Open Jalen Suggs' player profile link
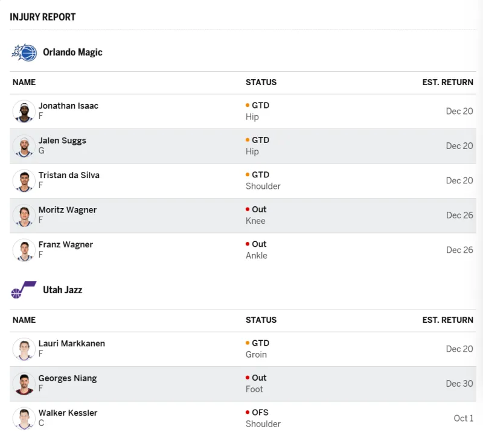483x444 pixels. pos(62,141)
